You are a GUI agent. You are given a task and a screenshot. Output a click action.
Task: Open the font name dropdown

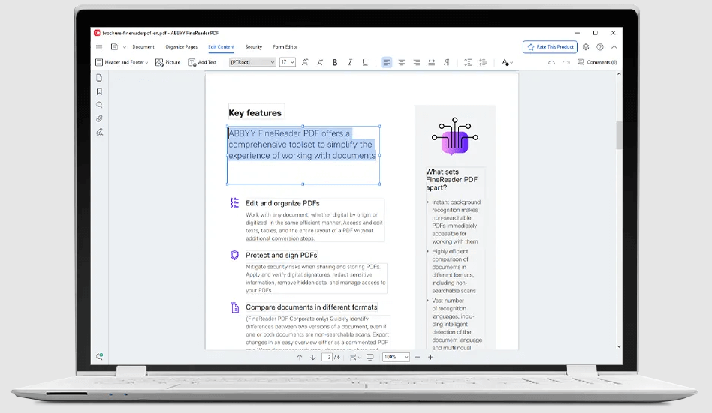(x=252, y=63)
